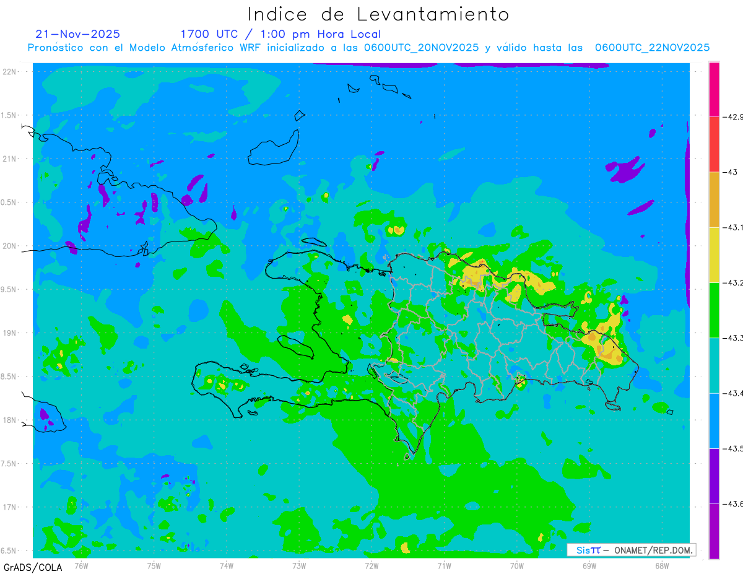Click the title 'Indice de Levantamiento'
This screenshot has height=574, width=743.
pos(378,14)
